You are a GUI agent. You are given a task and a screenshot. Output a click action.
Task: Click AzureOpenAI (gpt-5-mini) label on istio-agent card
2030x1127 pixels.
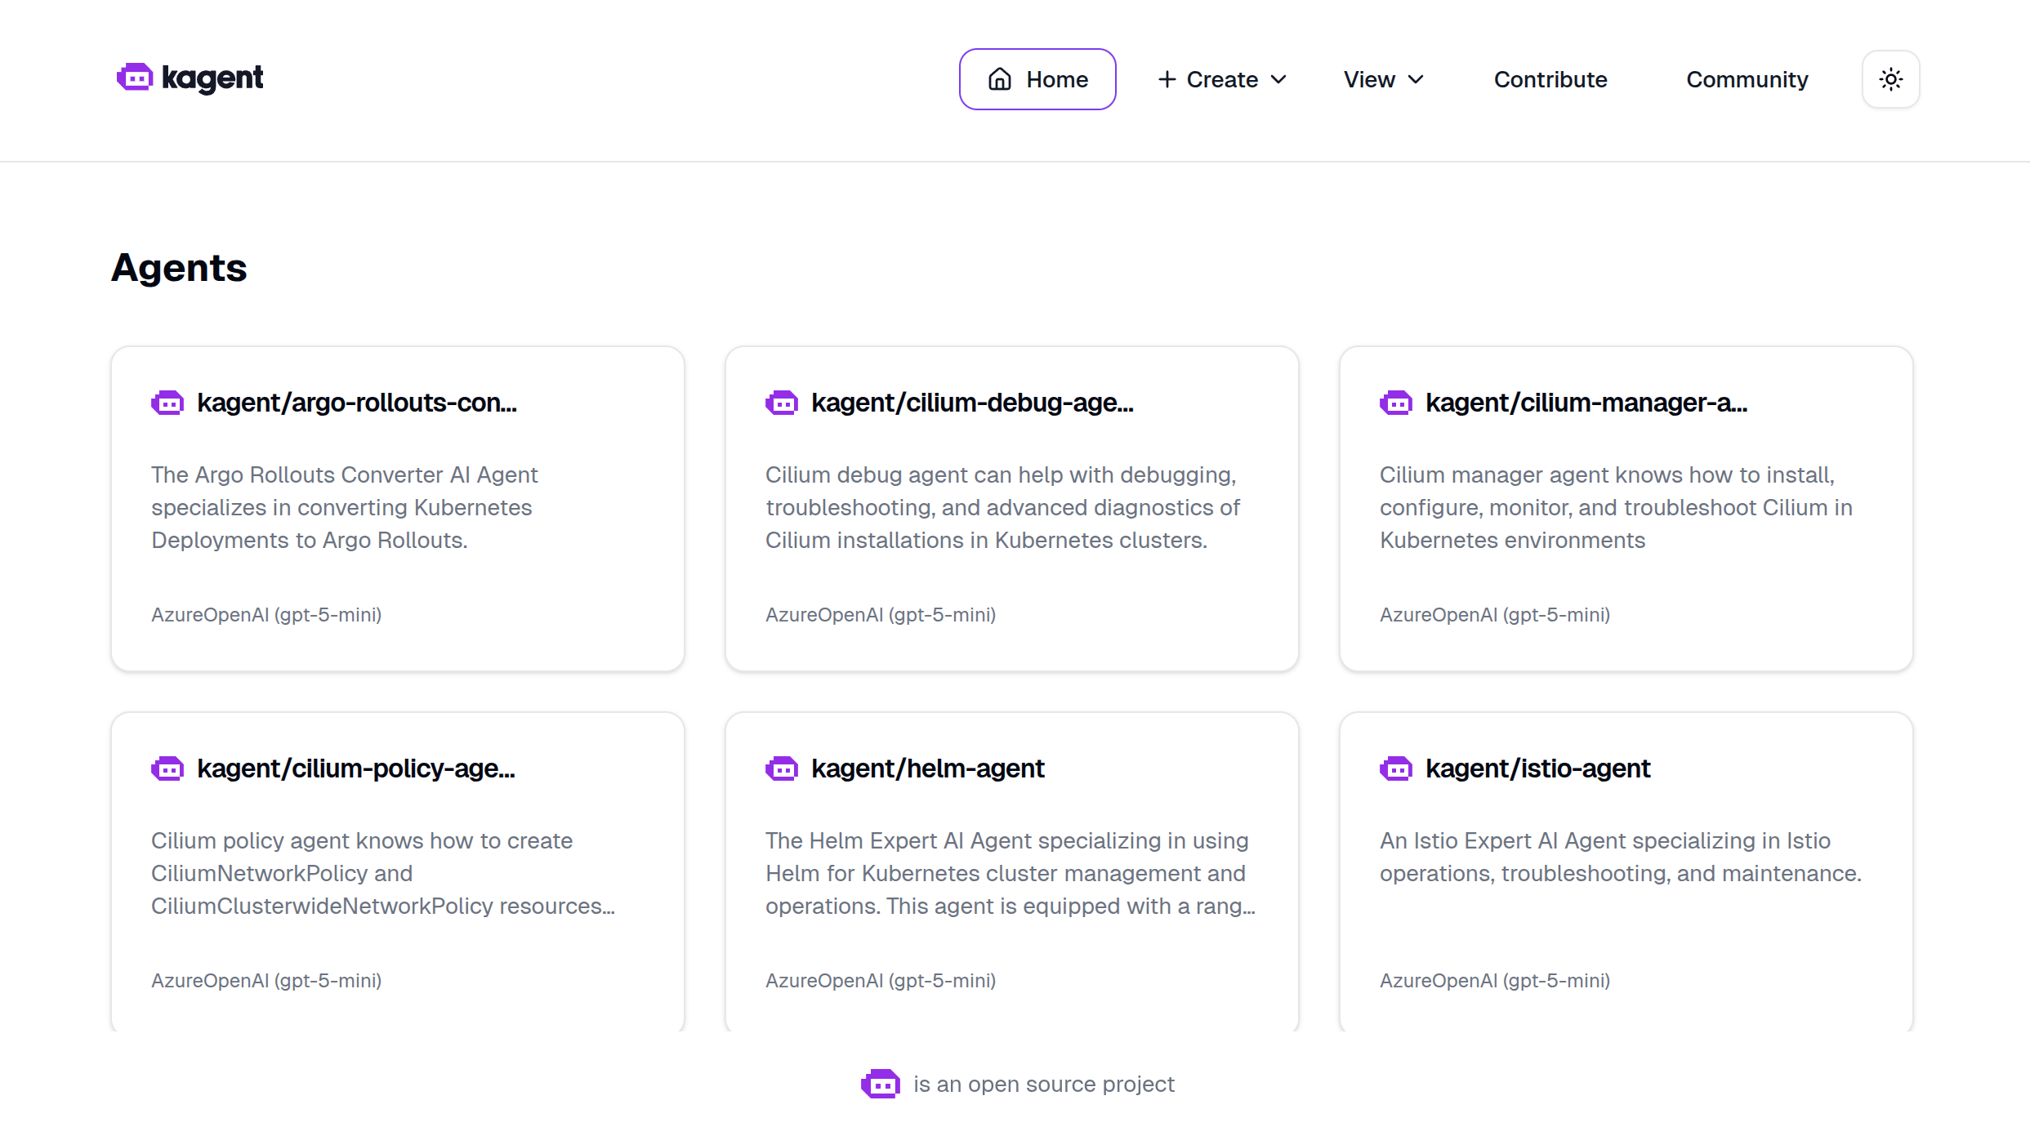(1494, 980)
